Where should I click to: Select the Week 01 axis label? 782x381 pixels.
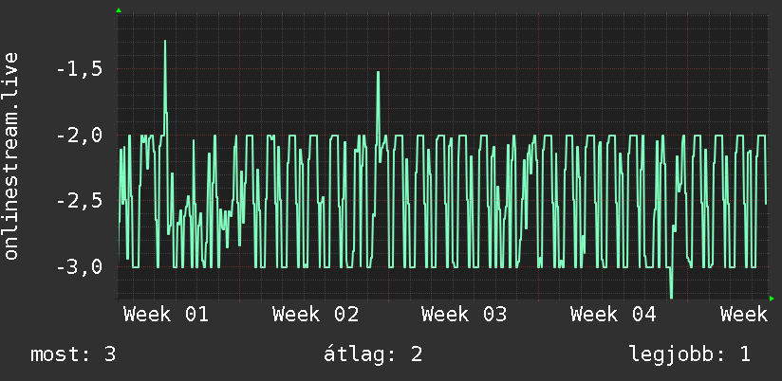[x=166, y=315]
